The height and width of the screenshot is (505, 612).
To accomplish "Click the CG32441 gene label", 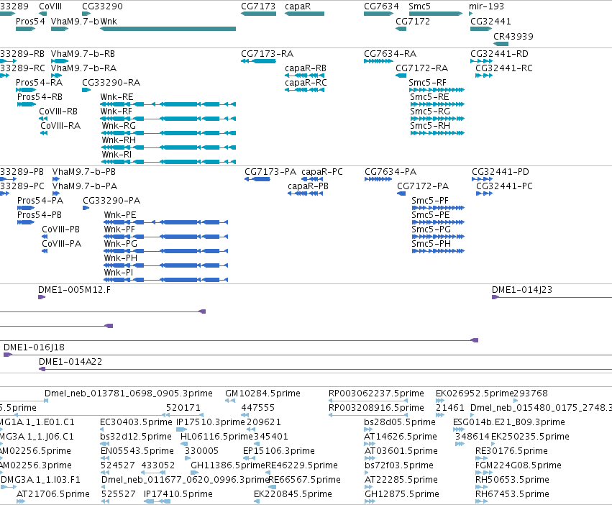I will [x=490, y=21].
